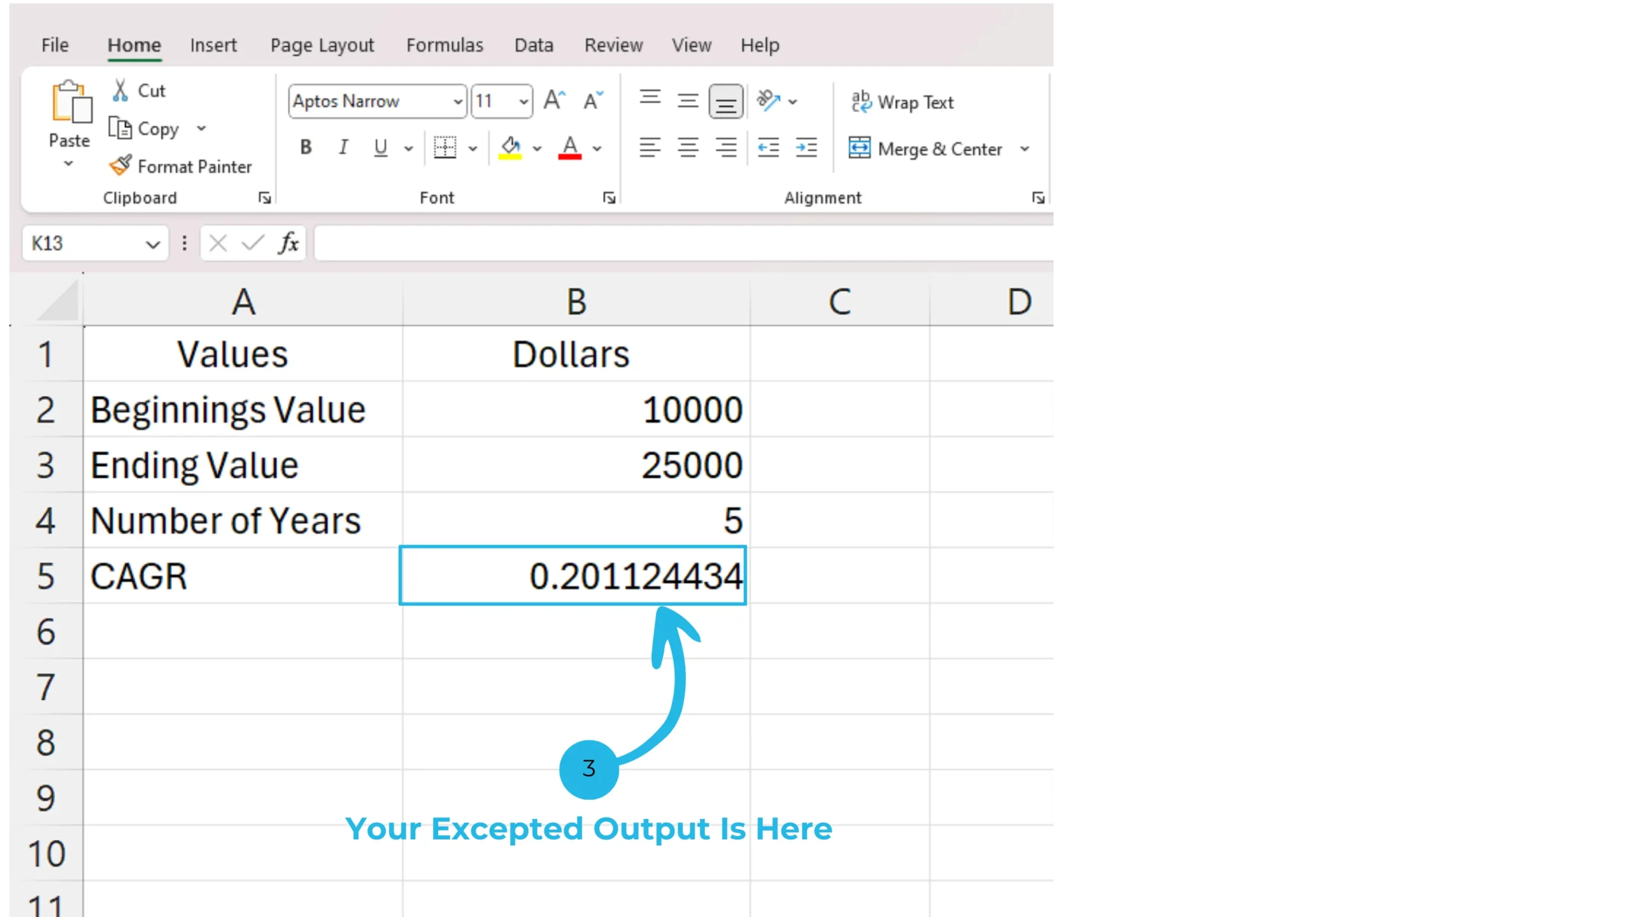
Task: Toggle Bold formatting
Action: [306, 148]
